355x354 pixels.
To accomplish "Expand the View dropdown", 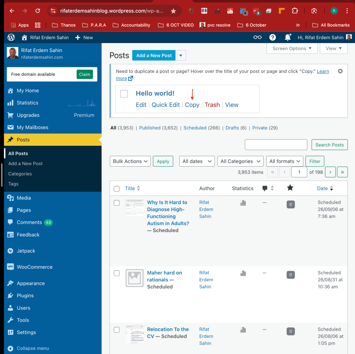I will click(x=333, y=49).
